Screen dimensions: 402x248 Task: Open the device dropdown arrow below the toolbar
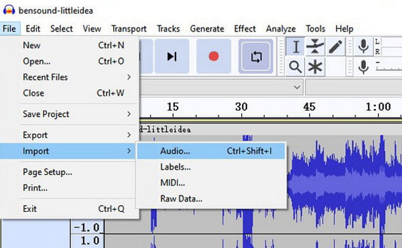pyautogui.click(x=297, y=87)
